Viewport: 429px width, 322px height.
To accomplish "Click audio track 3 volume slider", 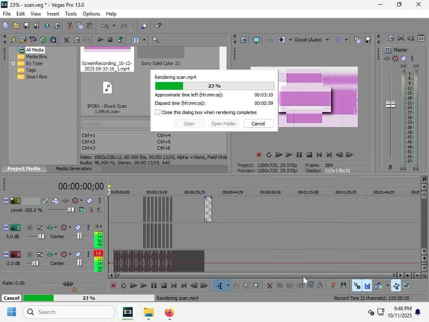I will 35,263.
